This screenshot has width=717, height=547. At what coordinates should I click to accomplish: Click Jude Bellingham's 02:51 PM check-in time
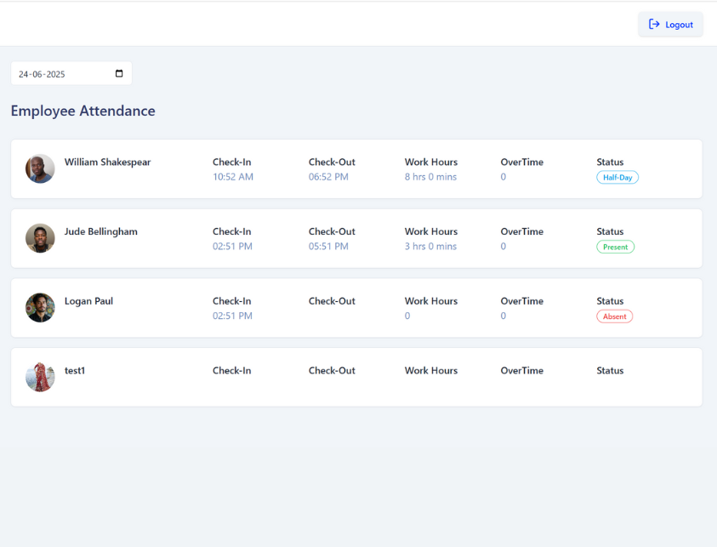pos(232,246)
